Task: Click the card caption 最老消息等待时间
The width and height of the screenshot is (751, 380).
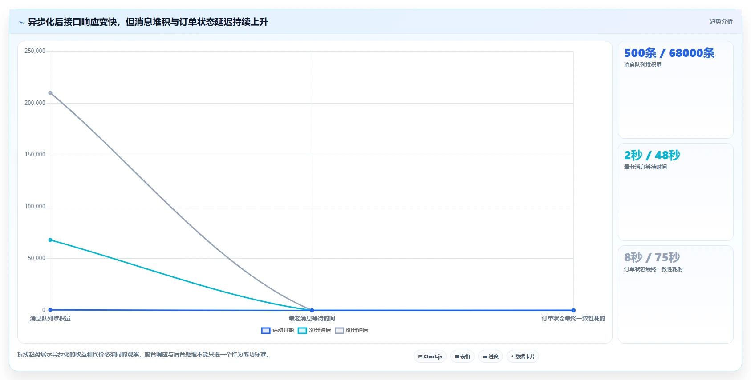Action: point(645,167)
